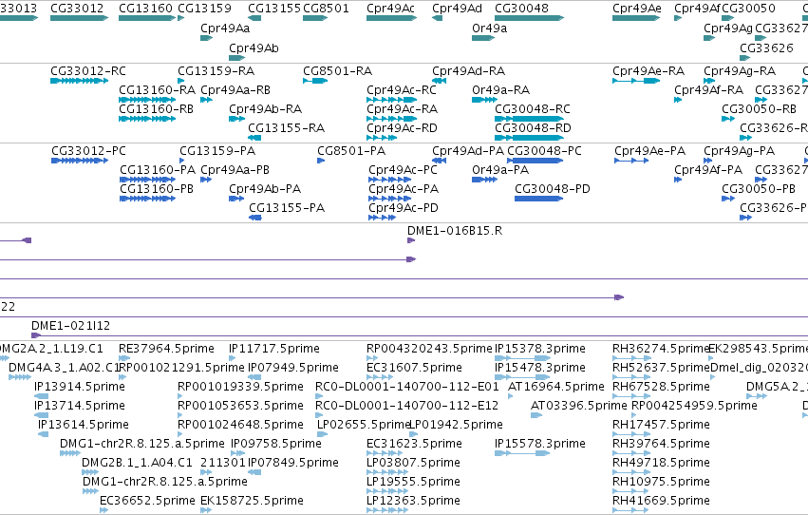The height and width of the screenshot is (515, 808).
Task: Open the CG13155-RA transcript label
Action: tap(287, 128)
